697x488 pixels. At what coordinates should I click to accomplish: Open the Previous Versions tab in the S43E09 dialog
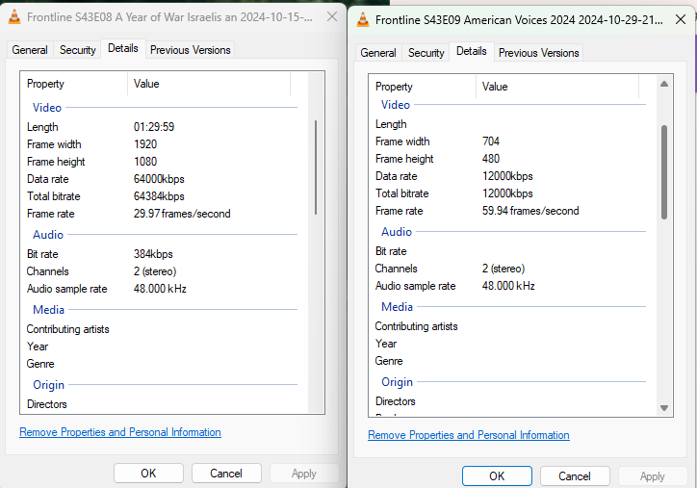539,53
